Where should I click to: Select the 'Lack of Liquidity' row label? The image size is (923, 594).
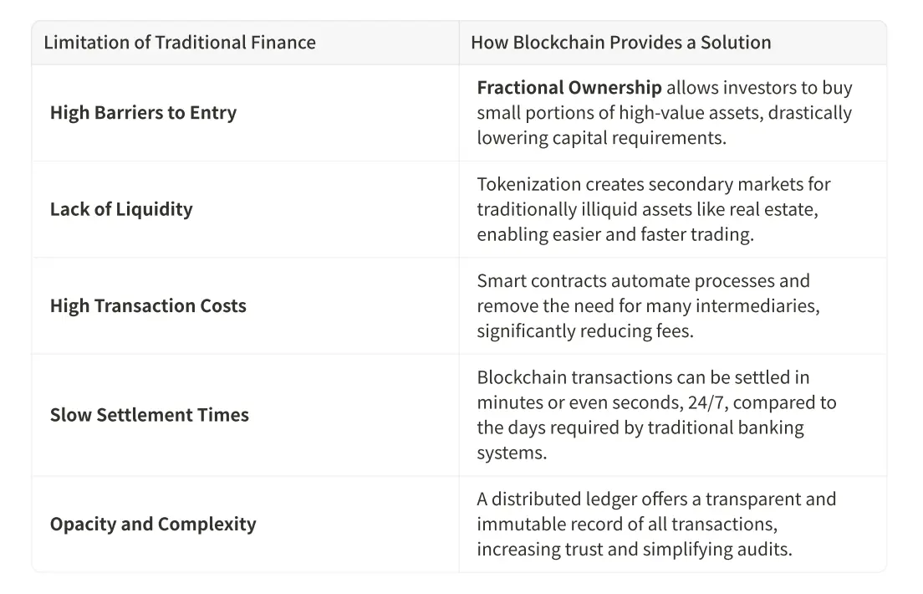point(121,209)
